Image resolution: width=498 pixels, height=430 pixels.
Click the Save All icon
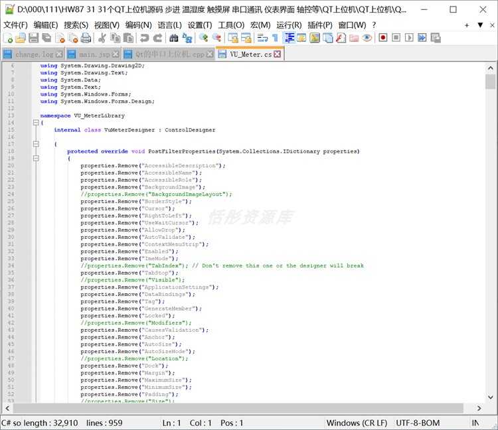coord(46,38)
